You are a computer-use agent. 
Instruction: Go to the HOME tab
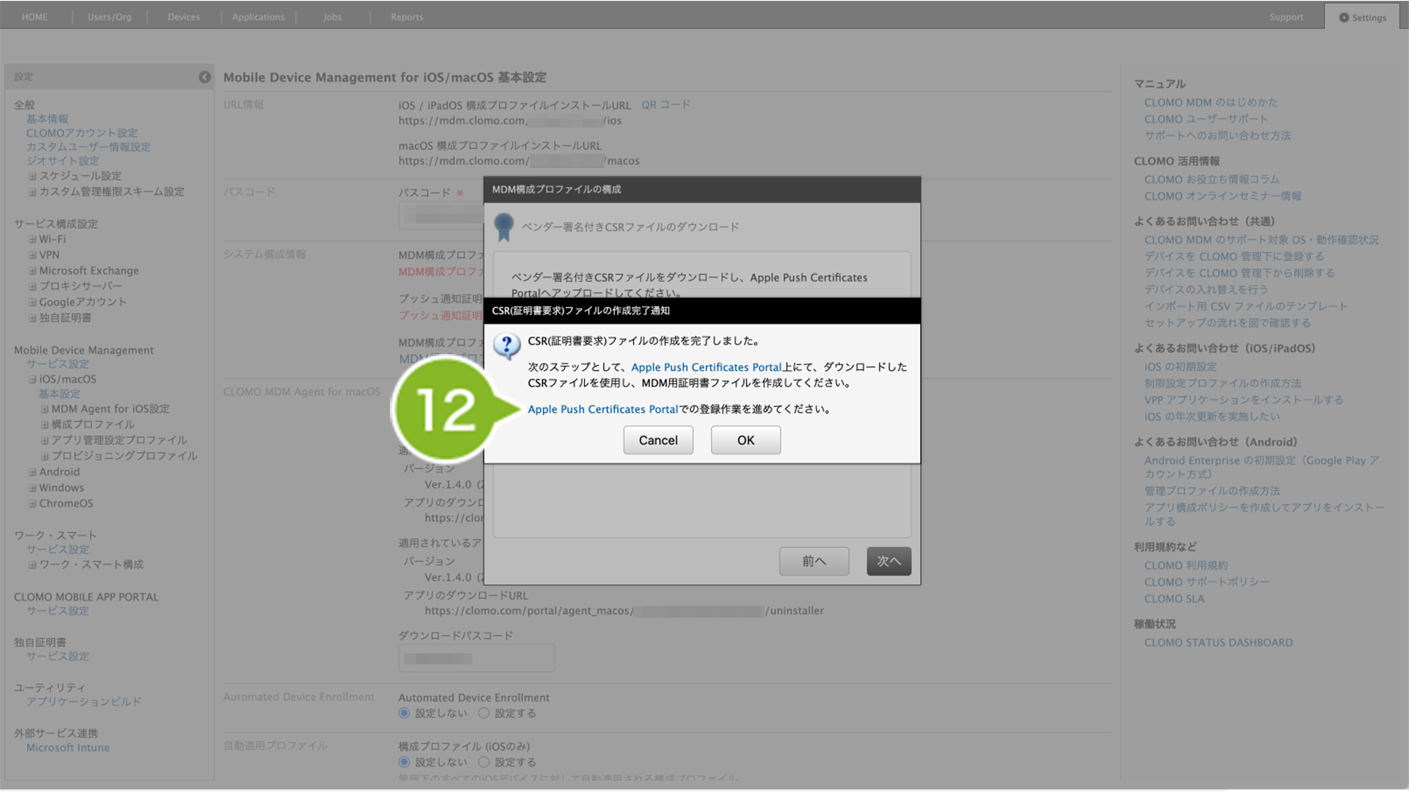point(34,17)
